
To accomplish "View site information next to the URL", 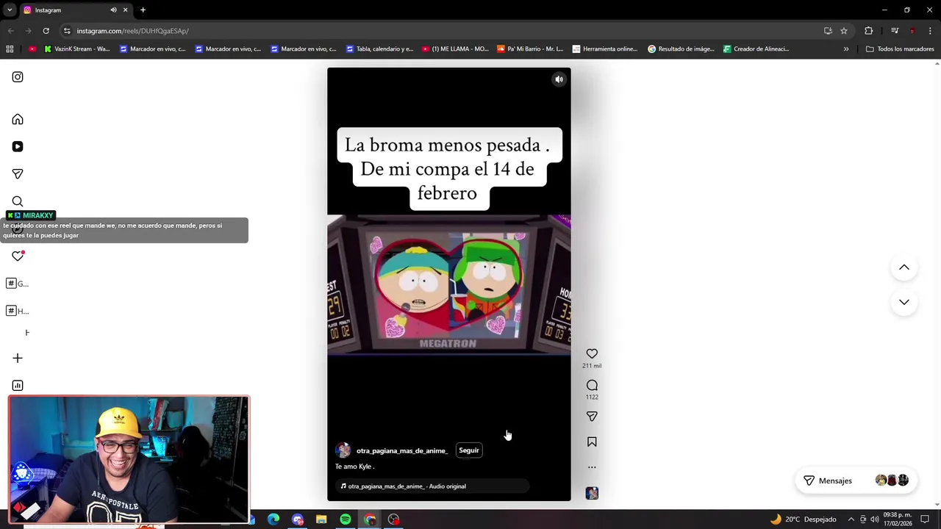I will coord(67,31).
